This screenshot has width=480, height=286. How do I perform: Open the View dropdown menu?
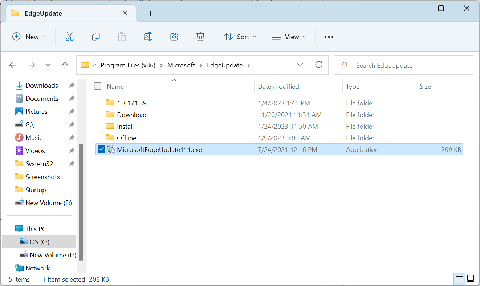pos(289,37)
